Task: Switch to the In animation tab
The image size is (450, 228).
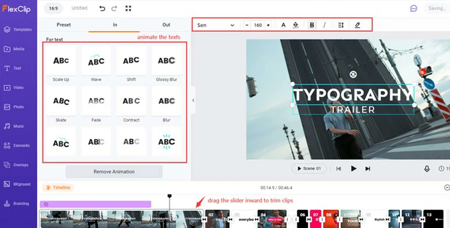Action: point(115,25)
